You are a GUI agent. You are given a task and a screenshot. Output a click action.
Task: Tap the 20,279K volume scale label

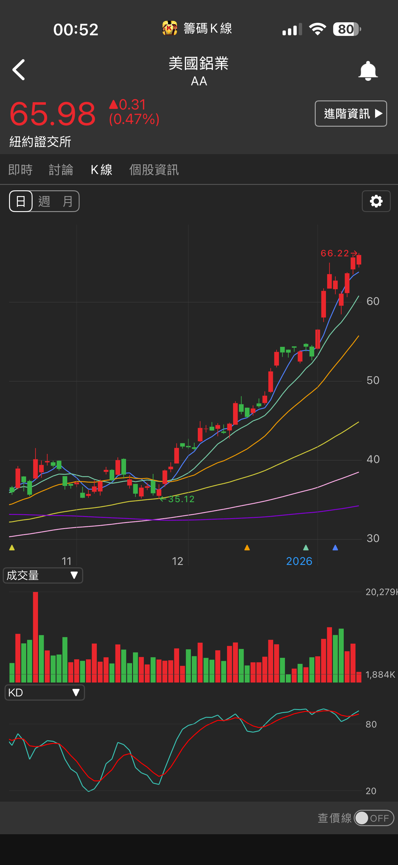[382, 592]
